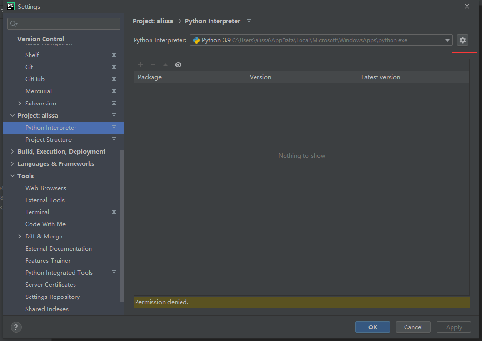Click the Apply button
Image resolution: width=482 pixels, height=341 pixels.
coord(454,327)
